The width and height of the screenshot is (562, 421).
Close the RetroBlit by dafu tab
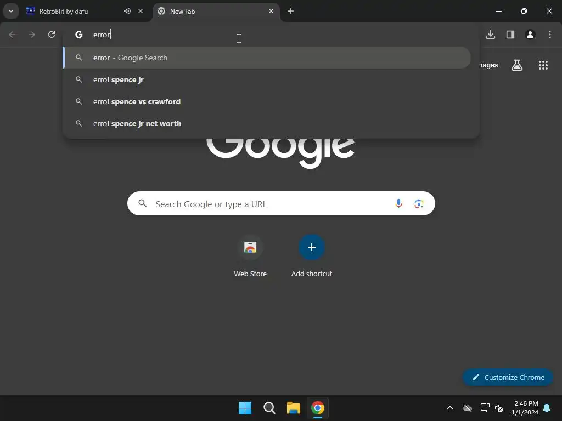click(140, 11)
